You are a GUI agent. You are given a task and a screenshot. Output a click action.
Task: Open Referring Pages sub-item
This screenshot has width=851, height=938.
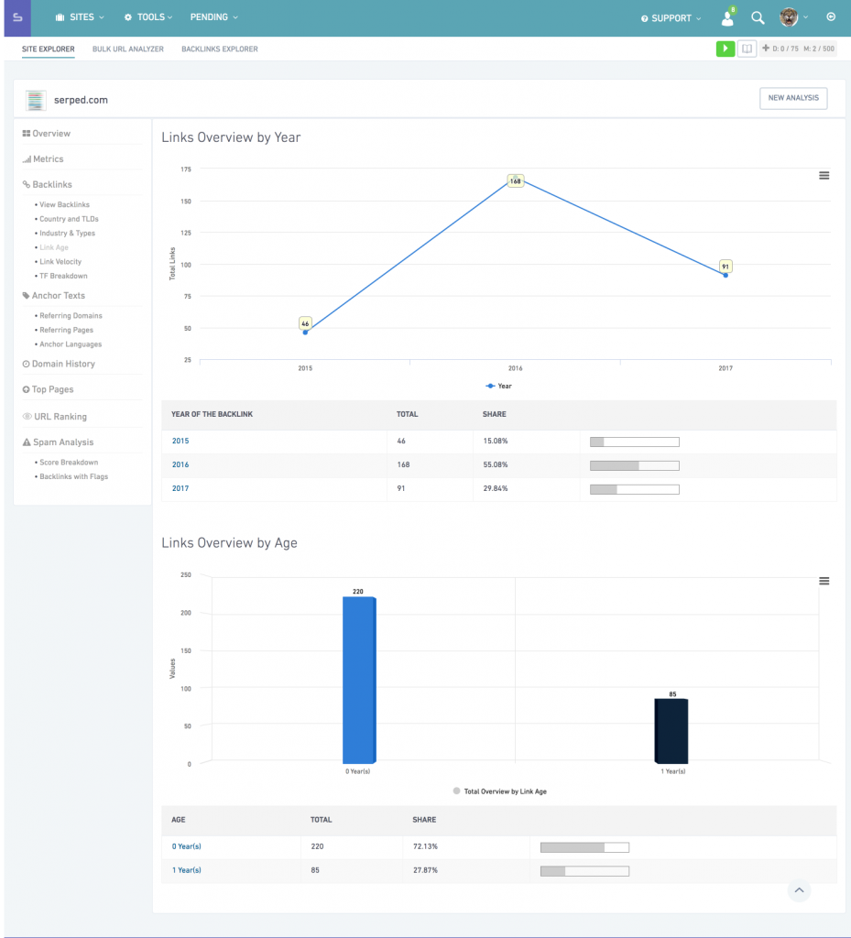coord(66,330)
